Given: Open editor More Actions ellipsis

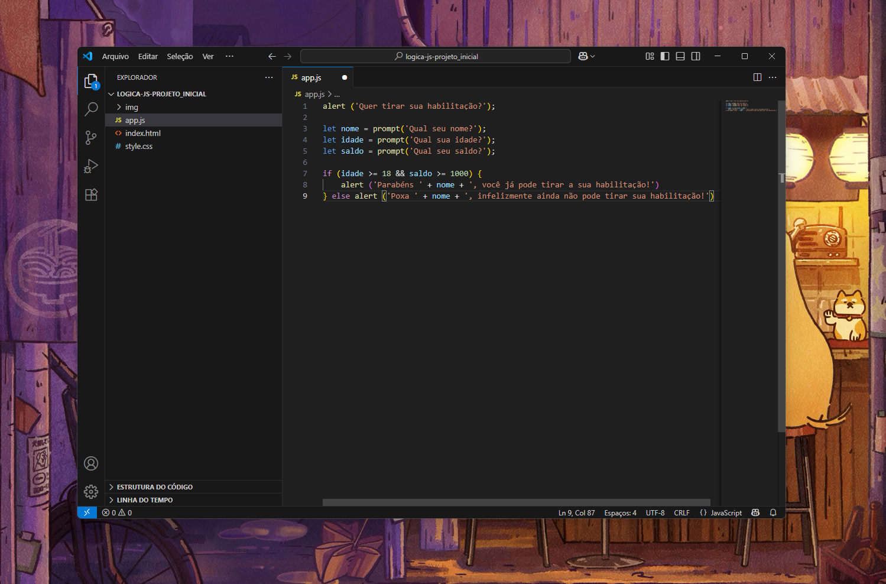Looking at the screenshot, I should click(773, 77).
